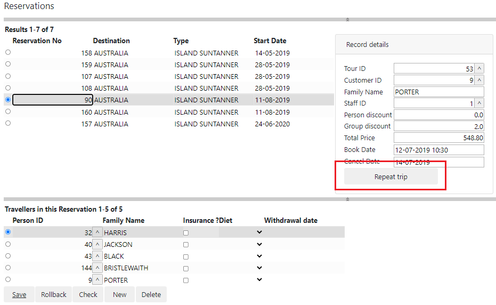
Task: Open lookup caret beside Staff ID field
Action: pos(479,103)
